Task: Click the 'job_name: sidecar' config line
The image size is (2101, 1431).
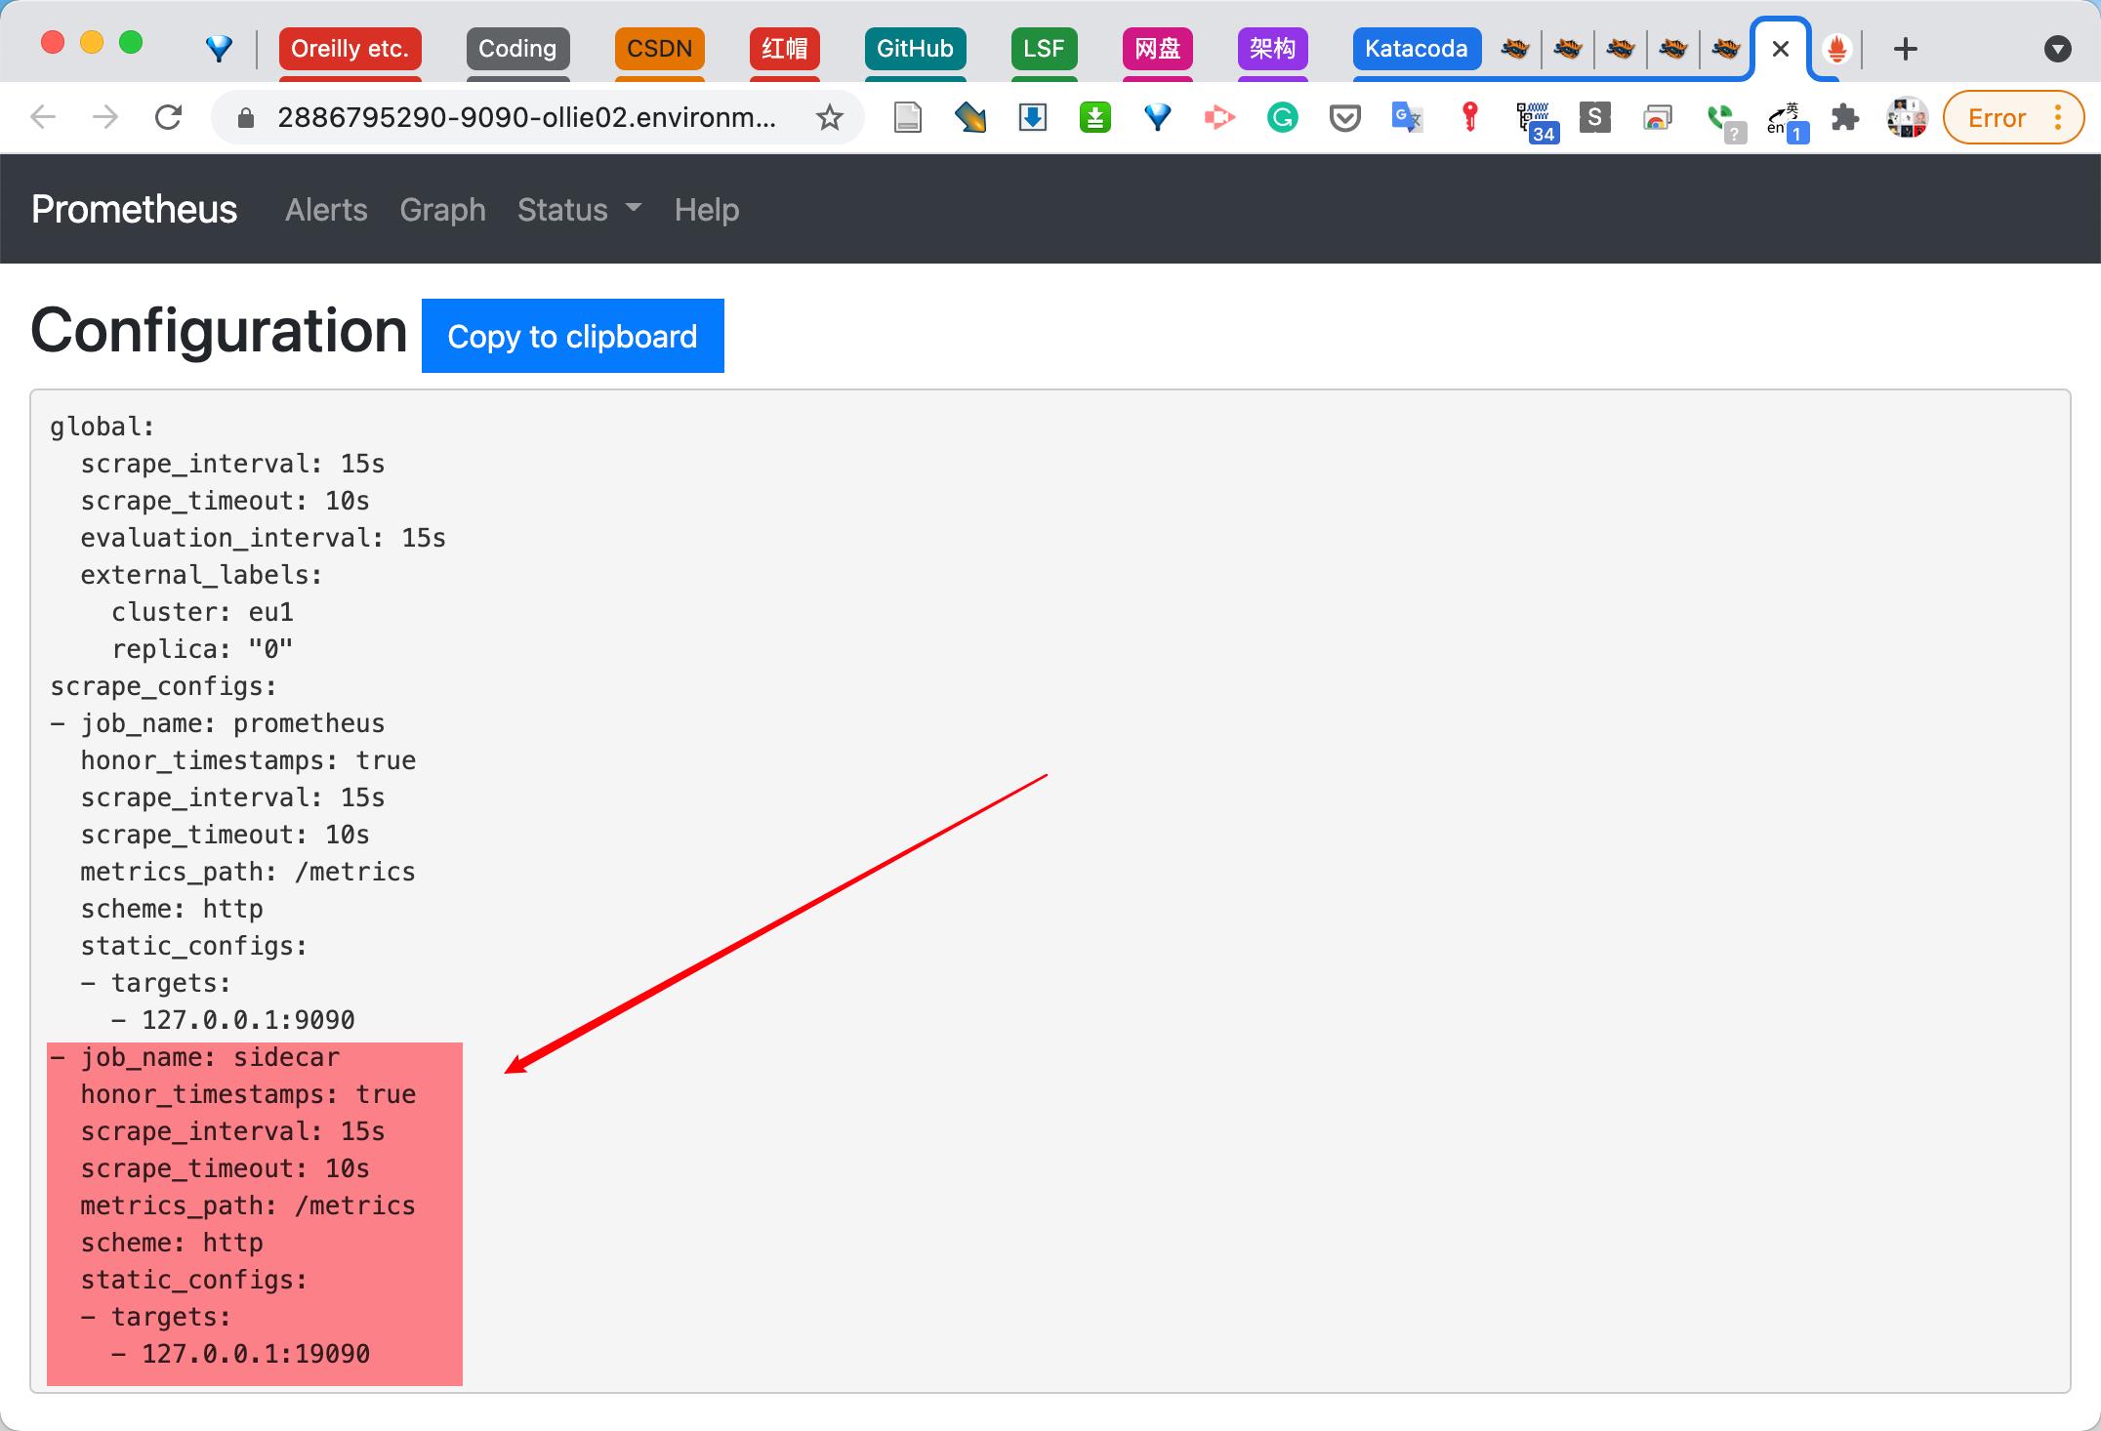Action: click(x=195, y=1057)
